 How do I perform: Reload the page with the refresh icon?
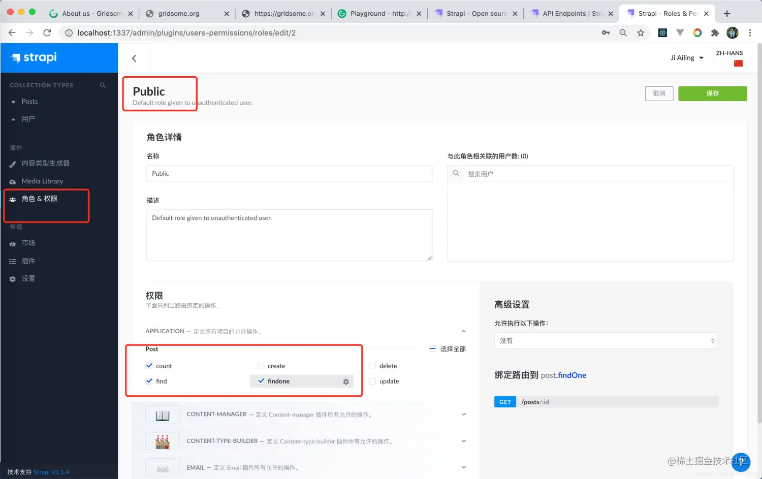pos(47,33)
